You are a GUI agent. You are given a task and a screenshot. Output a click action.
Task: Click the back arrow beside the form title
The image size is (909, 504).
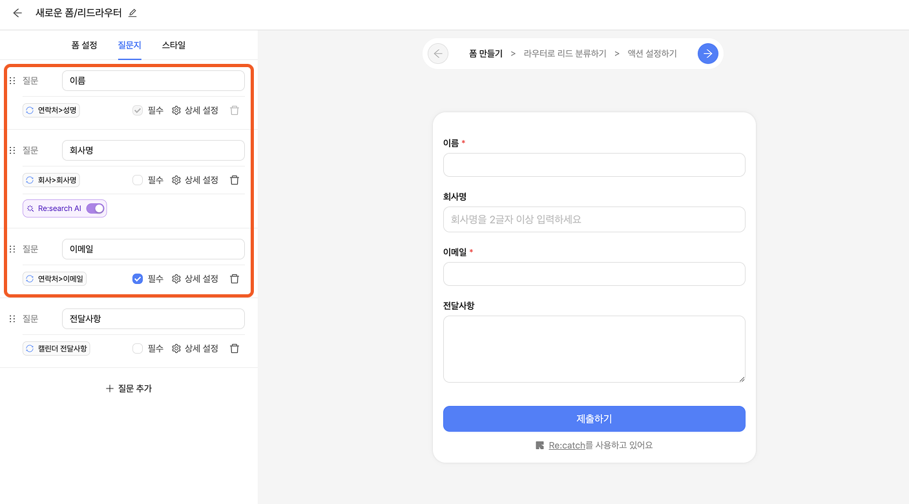17,13
